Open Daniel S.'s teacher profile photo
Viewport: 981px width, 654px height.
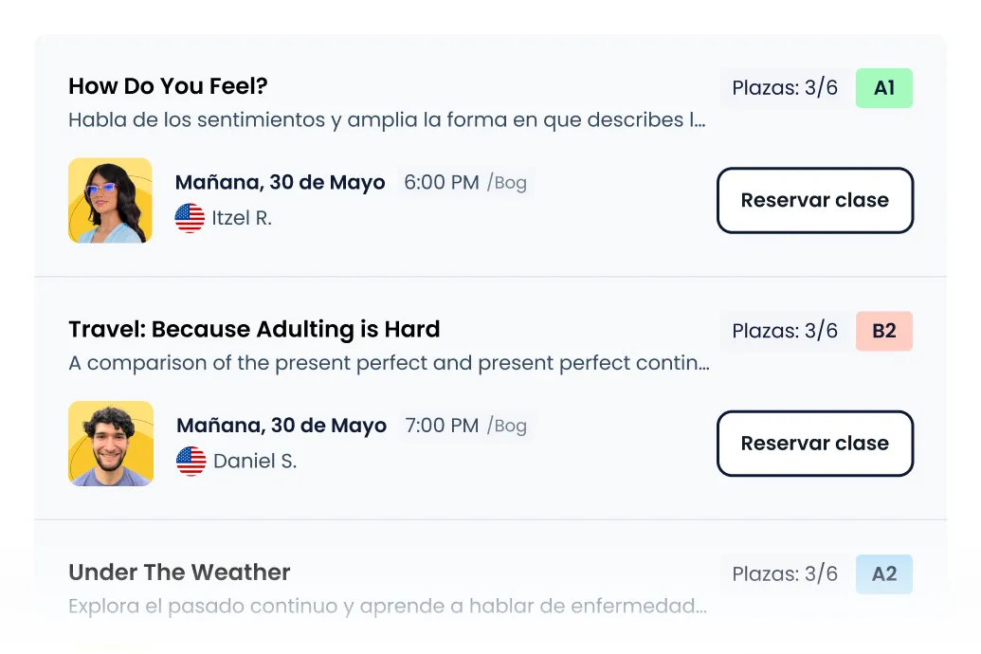[111, 444]
